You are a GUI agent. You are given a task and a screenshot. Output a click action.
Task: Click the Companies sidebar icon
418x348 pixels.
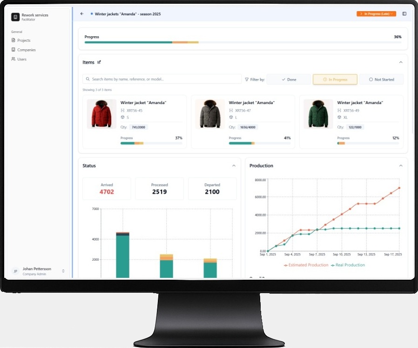point(13,50)
